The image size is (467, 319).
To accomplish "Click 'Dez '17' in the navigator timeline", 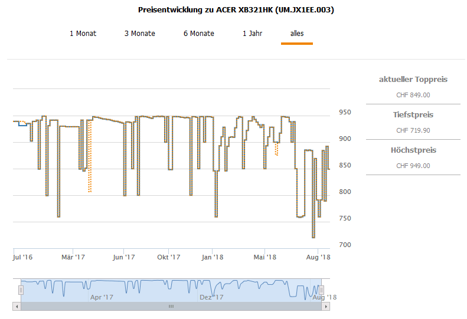I will pos(211,298).
